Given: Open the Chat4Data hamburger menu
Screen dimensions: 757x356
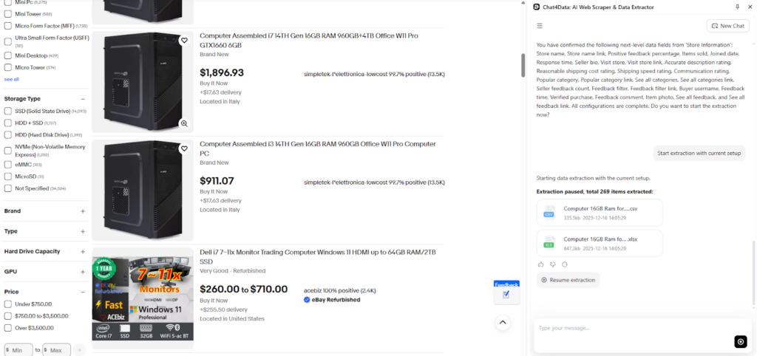Looking at the screenshot, I should pyautogui.click(x=540, y=26).
